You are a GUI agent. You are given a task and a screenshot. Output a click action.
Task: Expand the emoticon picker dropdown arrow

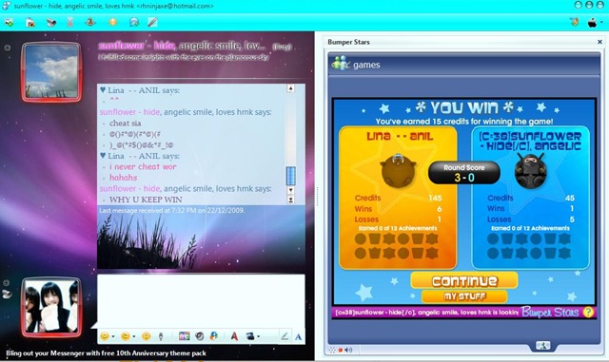click(x=113, y=336)
